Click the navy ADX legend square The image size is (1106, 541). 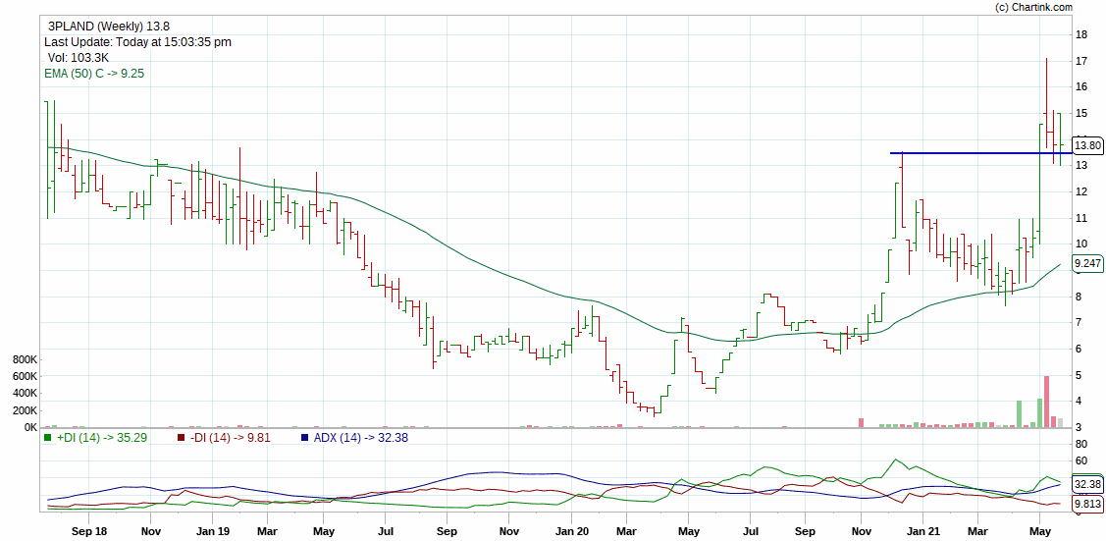304,437
